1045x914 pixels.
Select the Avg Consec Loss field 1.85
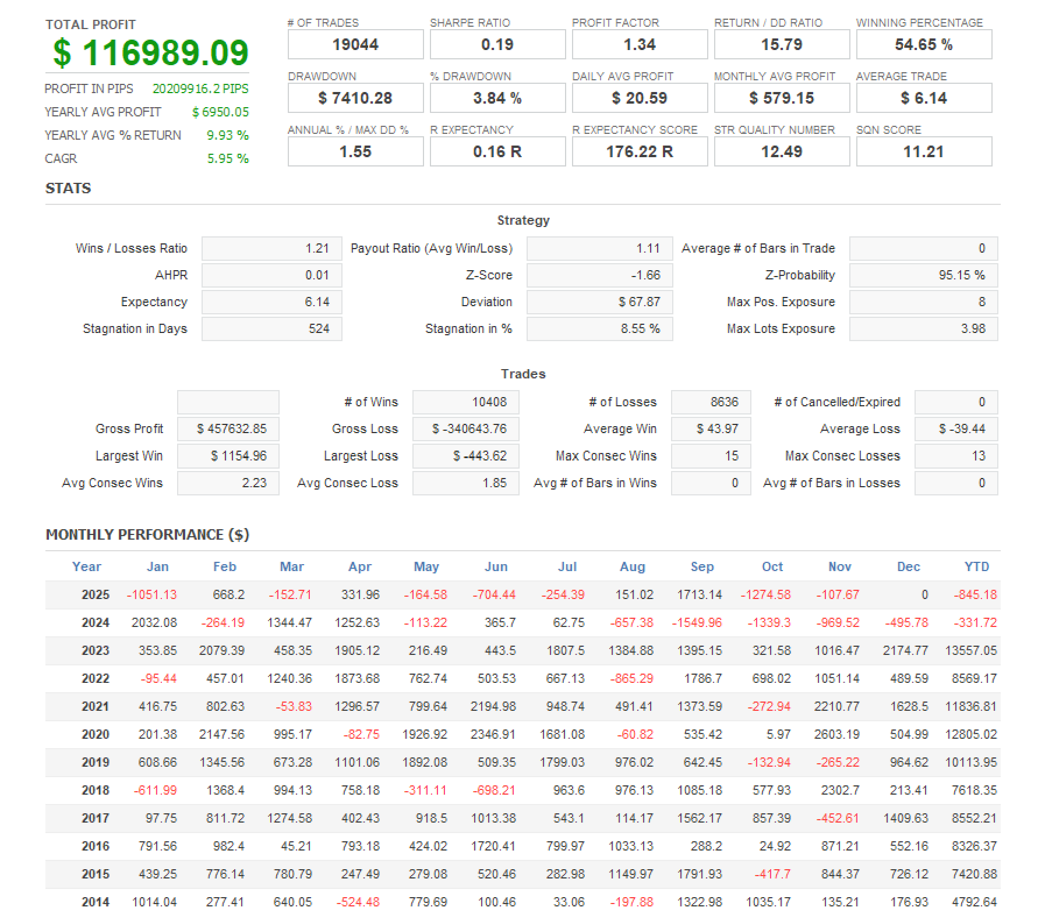[x=465, y=483]
